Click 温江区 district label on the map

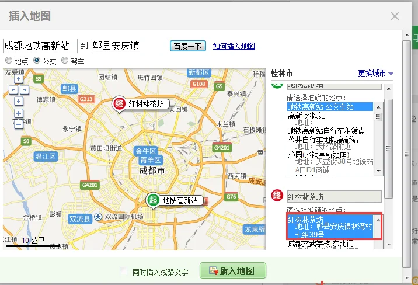(46, 157)
